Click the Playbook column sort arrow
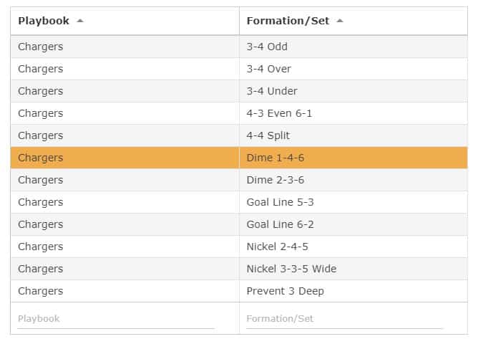This screenshot has width=478, height=344. (x=80, y=21)
